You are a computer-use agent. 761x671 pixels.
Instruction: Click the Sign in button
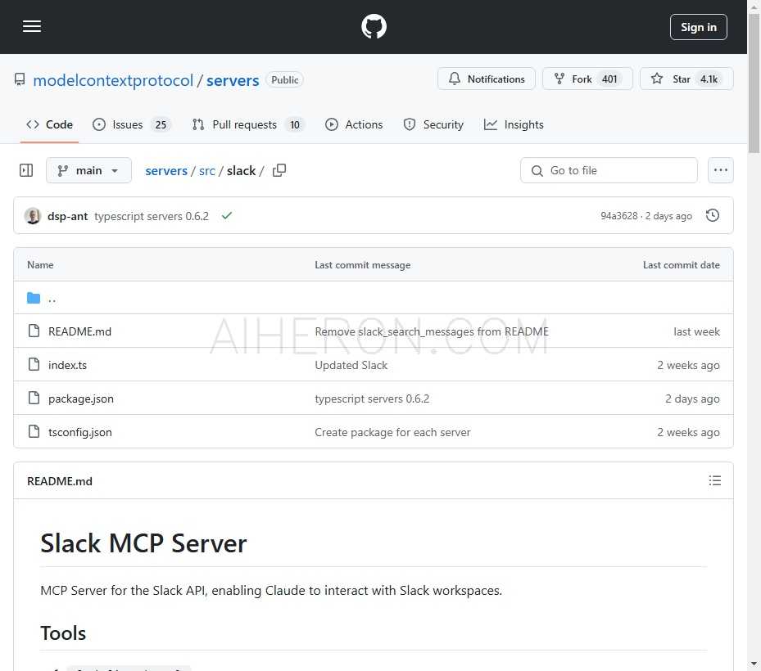(698, 27)
